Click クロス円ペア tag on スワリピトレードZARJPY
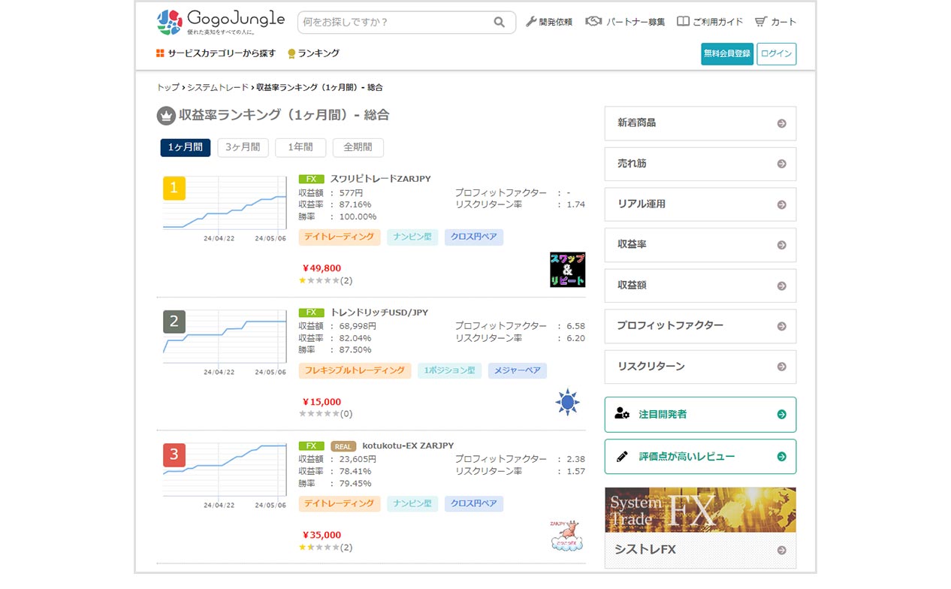This screenshot has height=589, width=951. click(x=474, y=237)
